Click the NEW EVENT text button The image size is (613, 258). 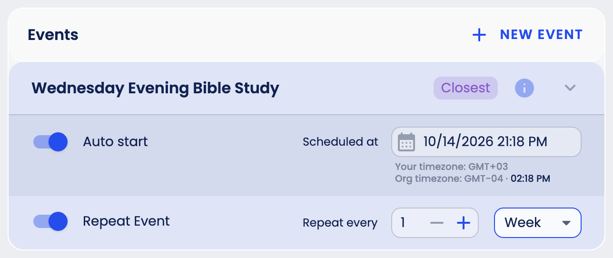541,35
